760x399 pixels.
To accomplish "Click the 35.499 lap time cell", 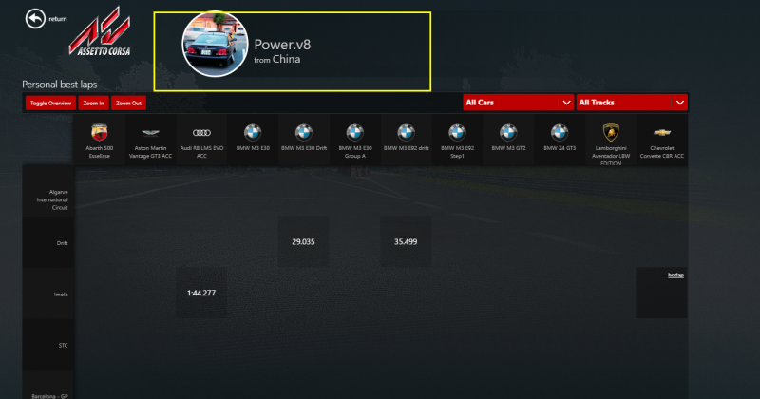I will click(x=406, y=241).
